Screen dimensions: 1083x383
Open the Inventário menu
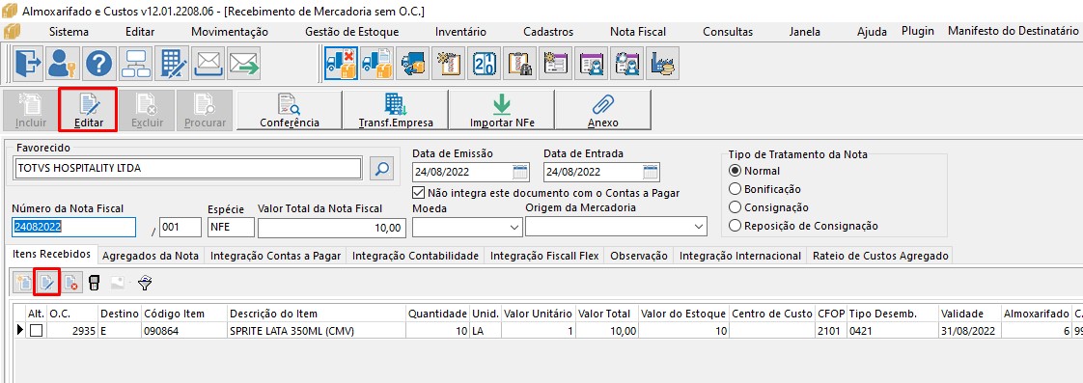pyautogui.click(x=460, y=31)
